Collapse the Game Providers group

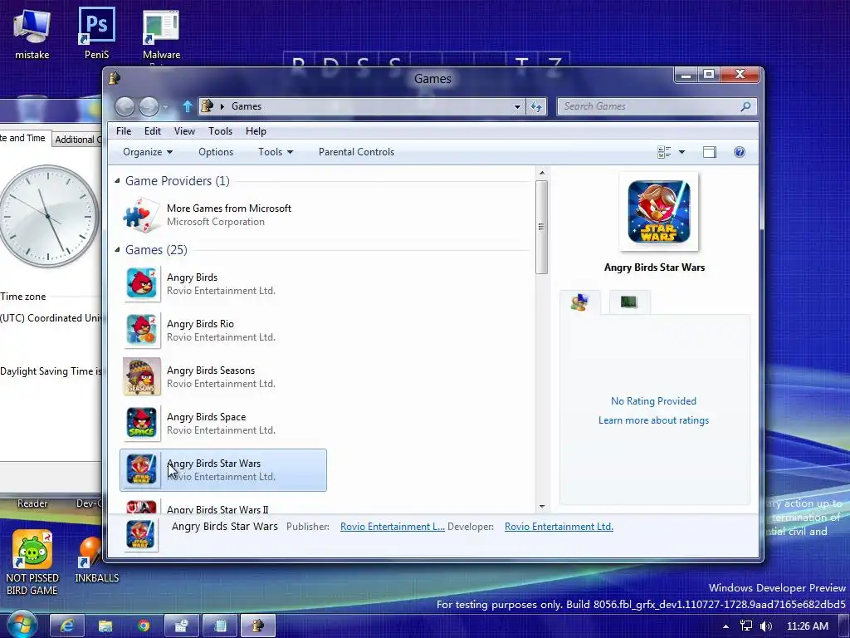(x=118, y=180)
